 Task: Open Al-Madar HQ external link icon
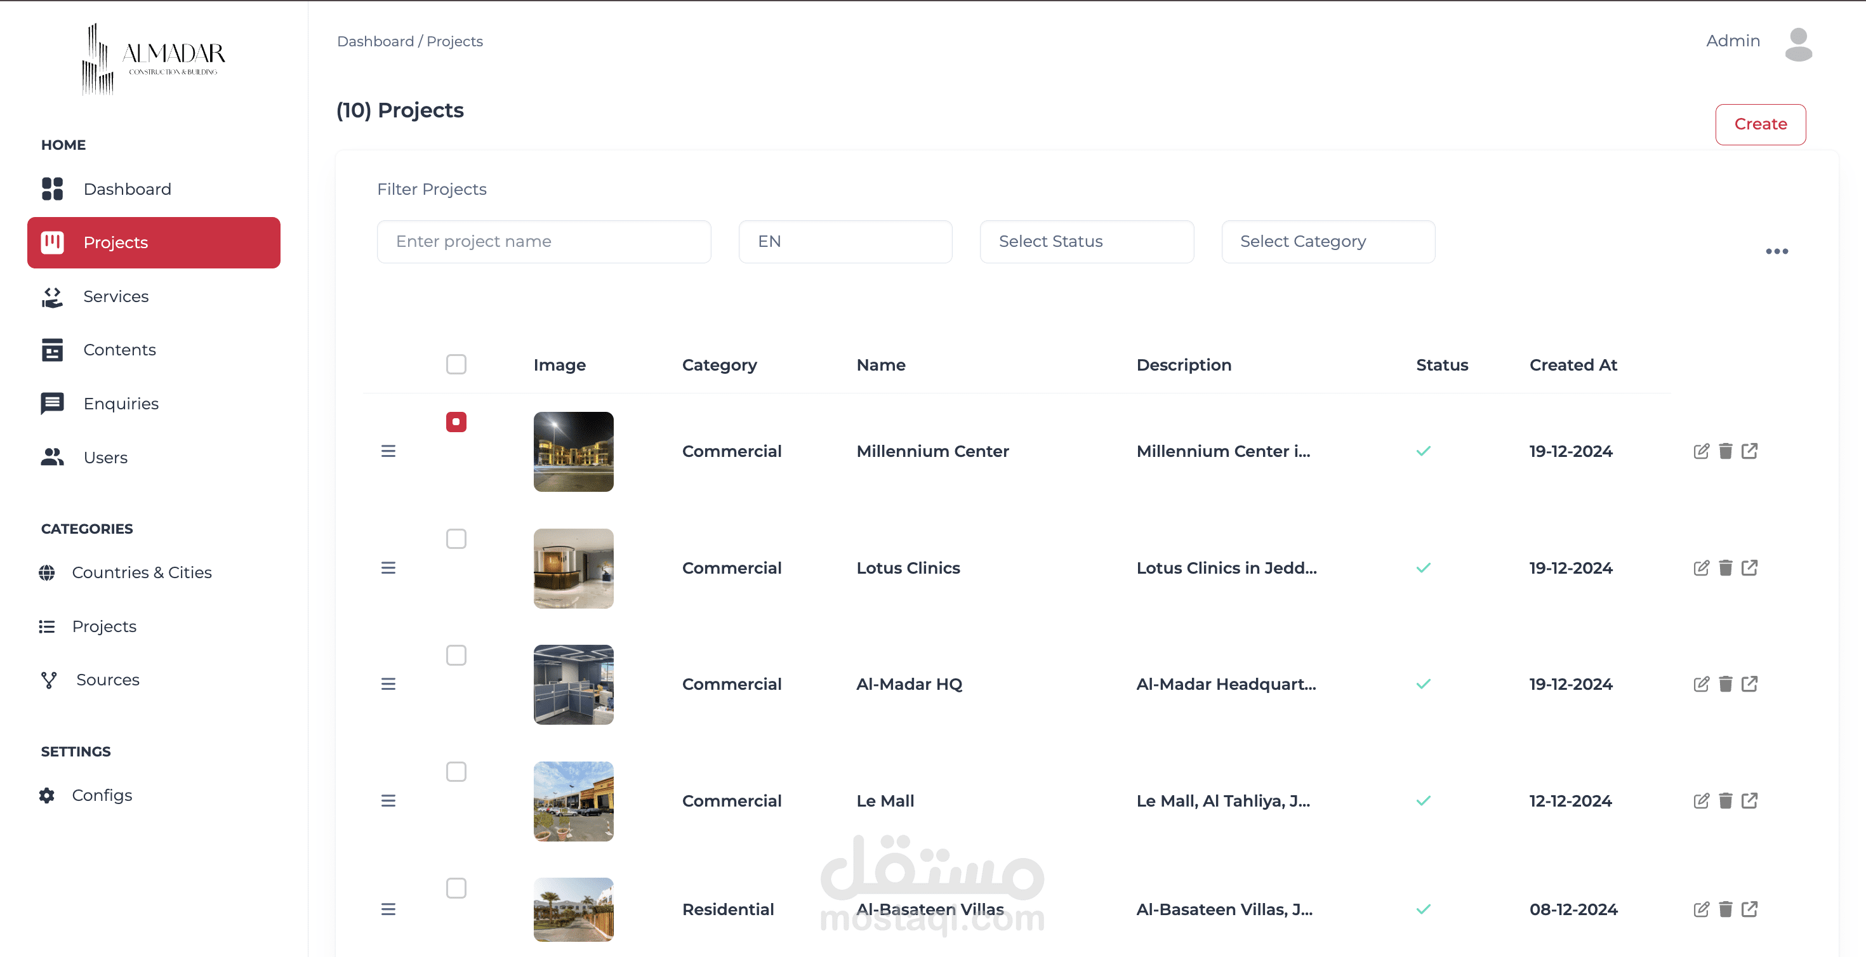[x=1749, y=684]
